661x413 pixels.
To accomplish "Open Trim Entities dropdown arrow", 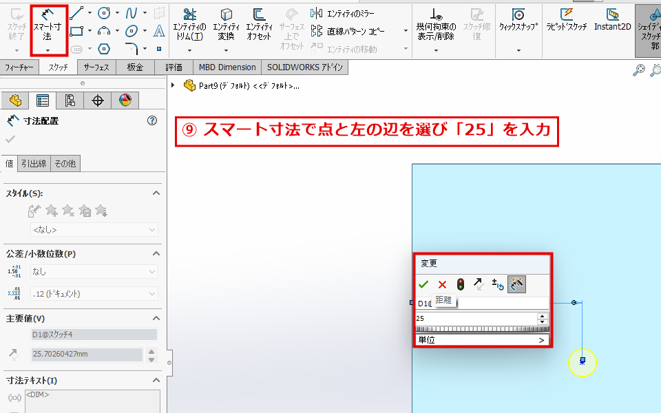I will [x=189, y=50].
